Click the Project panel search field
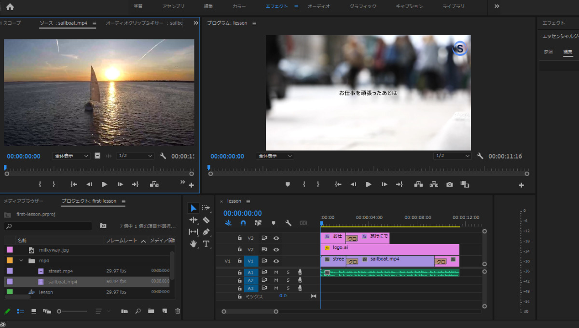The height and width of the screenshot is (328, 579). tap(48, 226)
